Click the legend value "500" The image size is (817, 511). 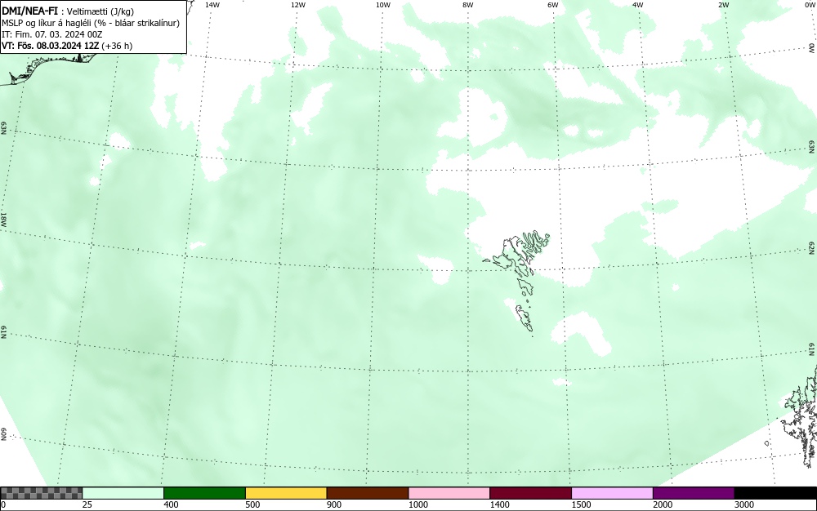[252, 504]
